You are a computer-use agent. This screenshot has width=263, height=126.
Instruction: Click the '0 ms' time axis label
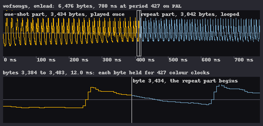pyautogui.click(x=10, y=60)
